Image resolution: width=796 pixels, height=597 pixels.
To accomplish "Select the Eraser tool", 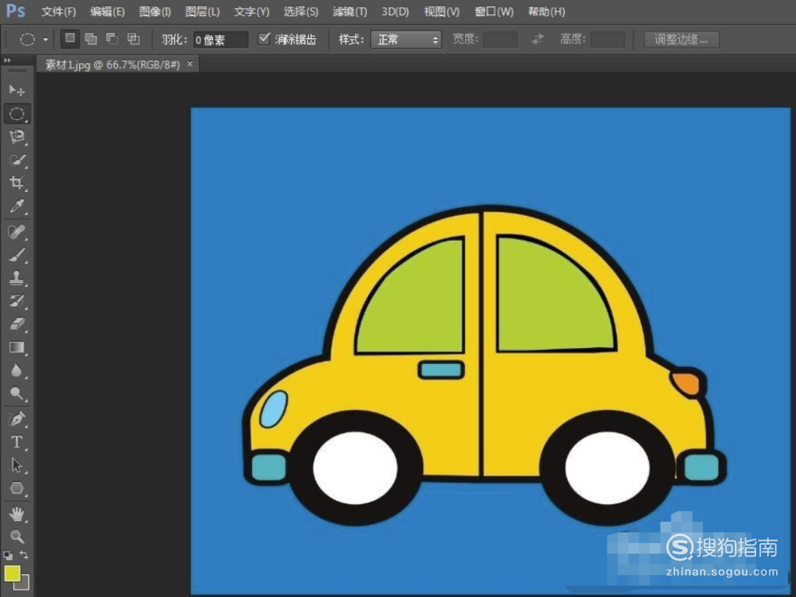I will click(x=17, y=324).
